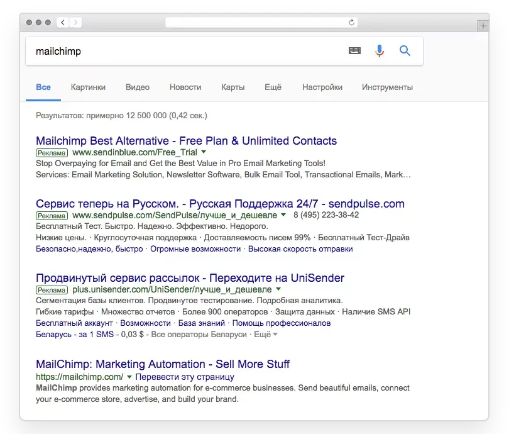The height and width of the screenshot is (434, 509).
Task: Click the https://mailchimp.com/ green URL
Action: pos(80,377)
